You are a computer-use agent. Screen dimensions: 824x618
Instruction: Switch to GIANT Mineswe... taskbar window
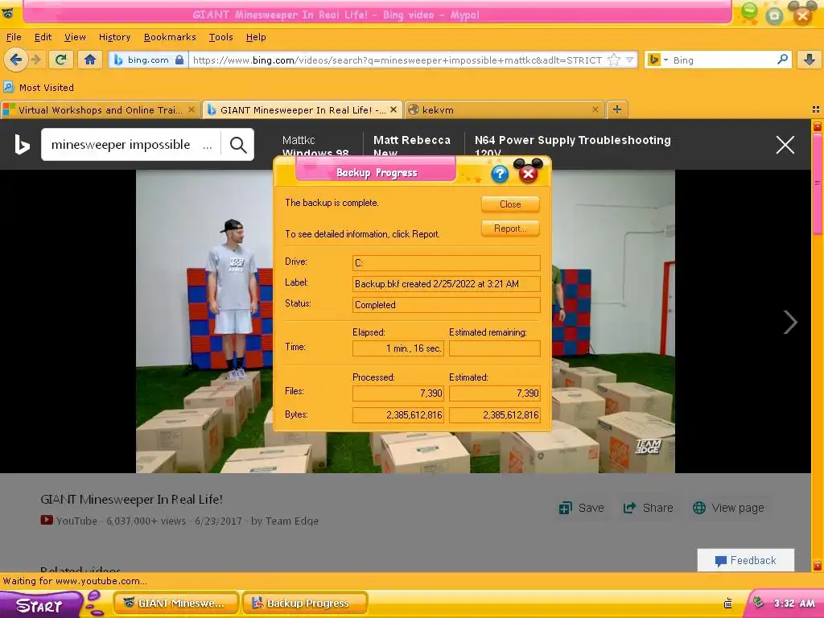pyautogui.click(x=176, y=604)
